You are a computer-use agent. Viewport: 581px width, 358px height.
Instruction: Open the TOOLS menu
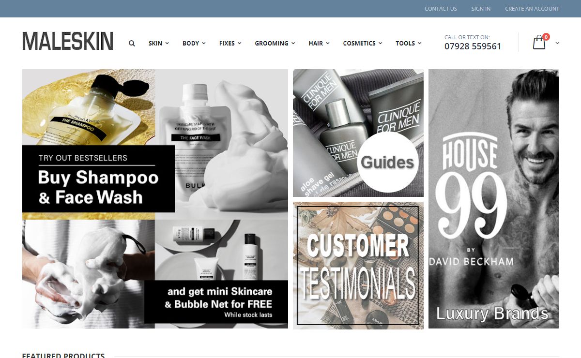point(405,43)
